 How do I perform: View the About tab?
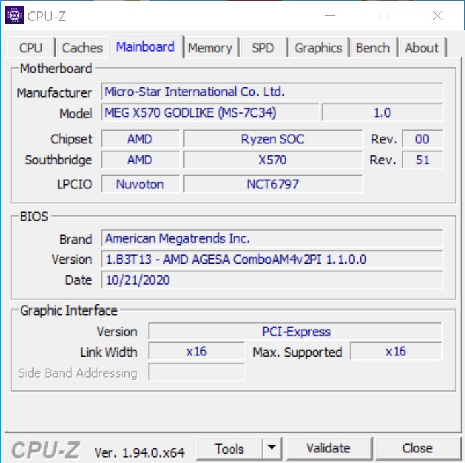(422, 48)
